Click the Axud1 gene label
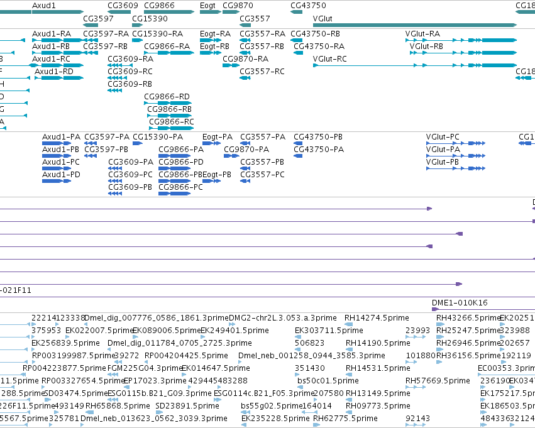Viewport: 535px width, 428px height. pyautogui.click(x=43, y=6)
